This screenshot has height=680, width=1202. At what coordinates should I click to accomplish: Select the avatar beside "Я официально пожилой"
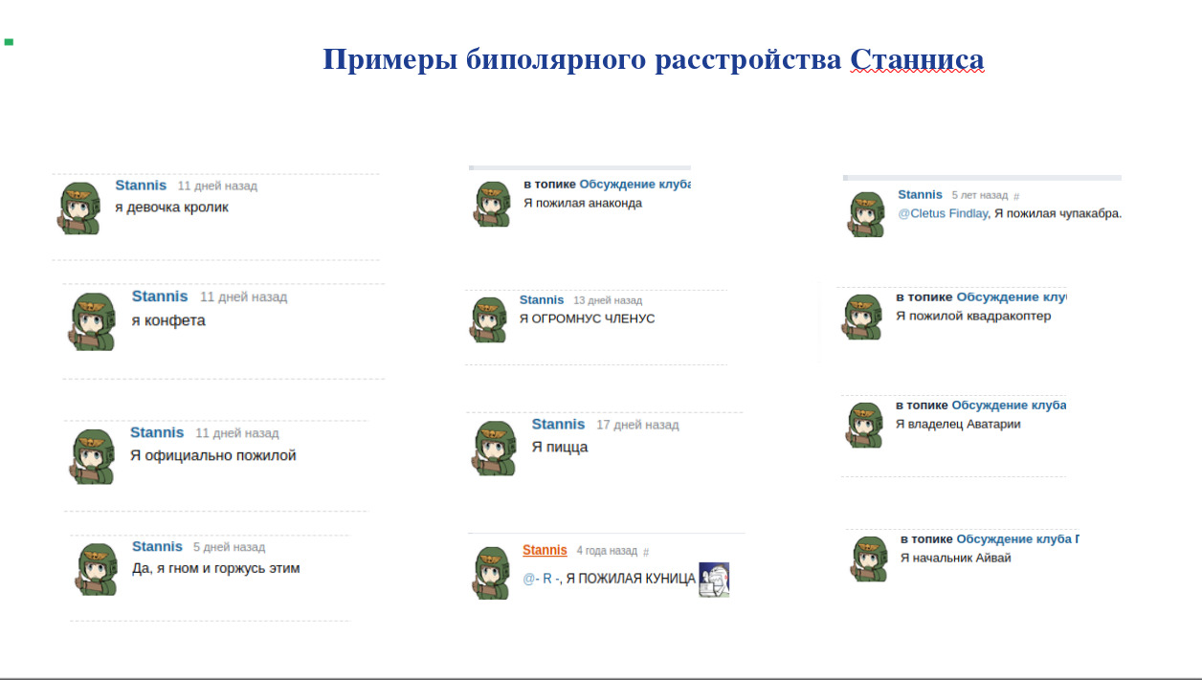click(92, 455)
